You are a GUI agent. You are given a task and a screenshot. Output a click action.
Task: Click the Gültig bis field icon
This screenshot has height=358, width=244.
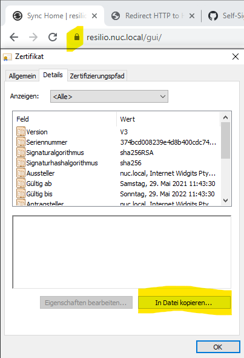tap(21, 194)
